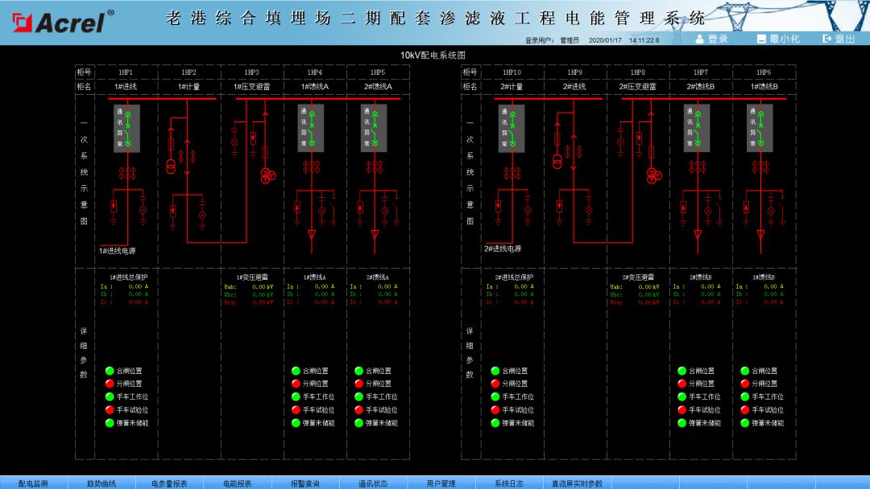Screen dimensions: 870x489
Task: Click outgoing cable arrow symbol in 1HP5
Action: point(375,235)
